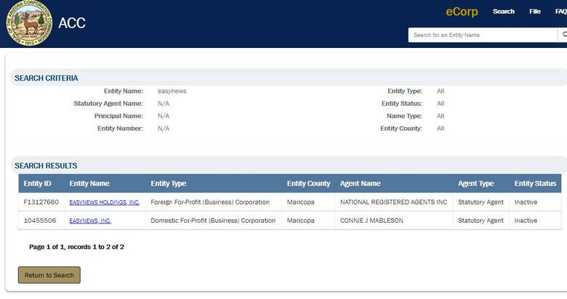Sort by Agent Type column header
Viewport: 567px width, 299px height.
pos(475,184)
